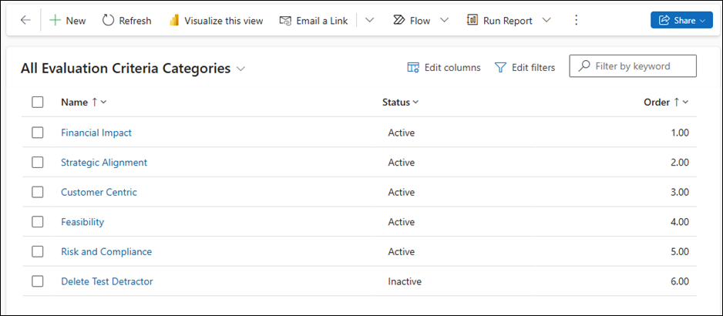
Task: Click the Refresh icon
Action: click(108, 21)
